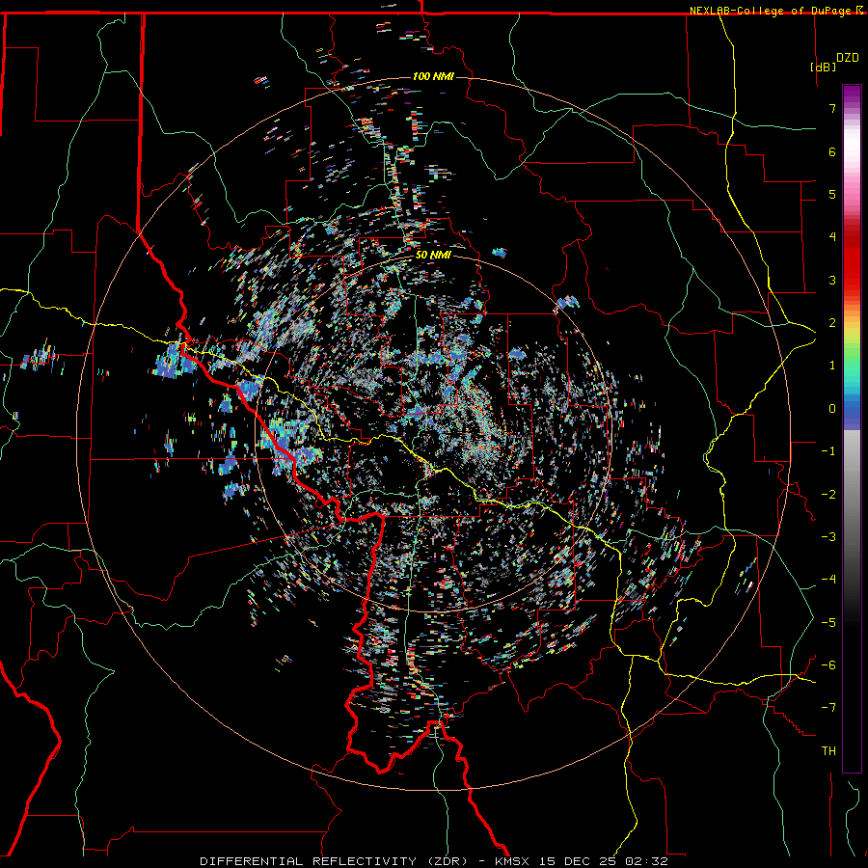The height and width of the screenshot is (868, 868).
Task: Click the "-6" value on color scale
Action: [x=828, y=665]
